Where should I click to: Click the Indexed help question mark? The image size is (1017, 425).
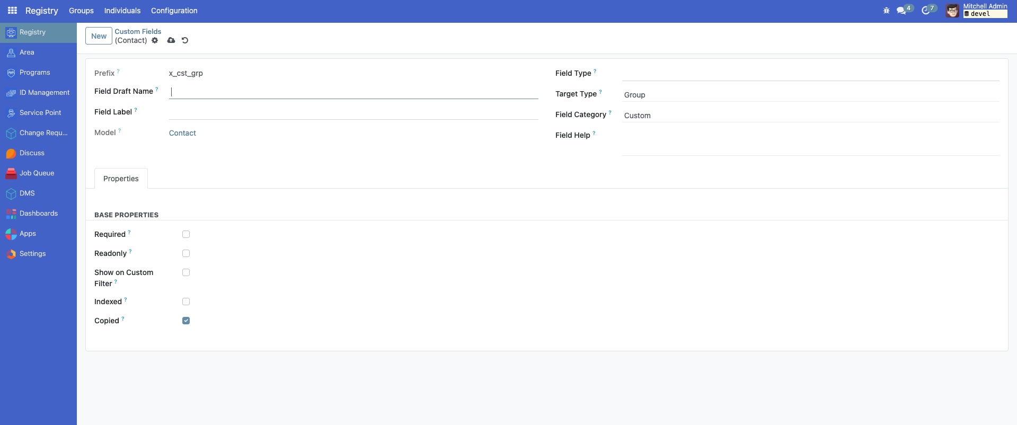point(126,299)
